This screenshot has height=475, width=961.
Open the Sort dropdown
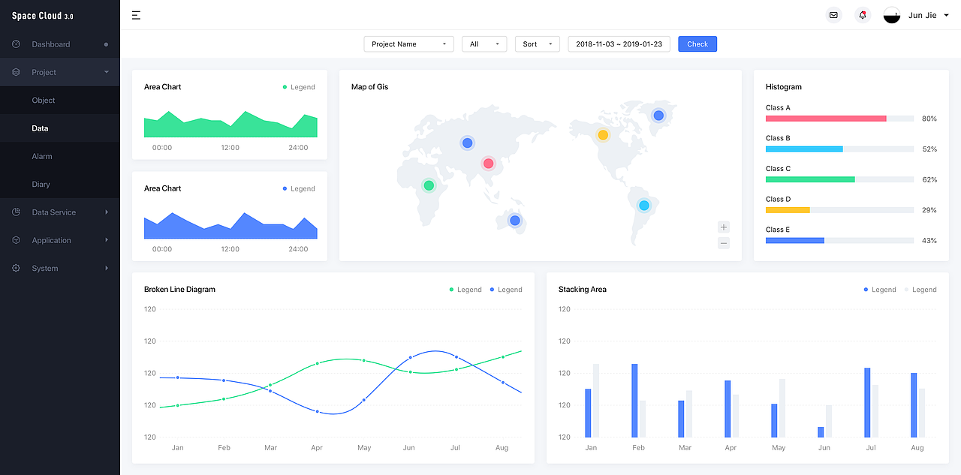point(538,44)
